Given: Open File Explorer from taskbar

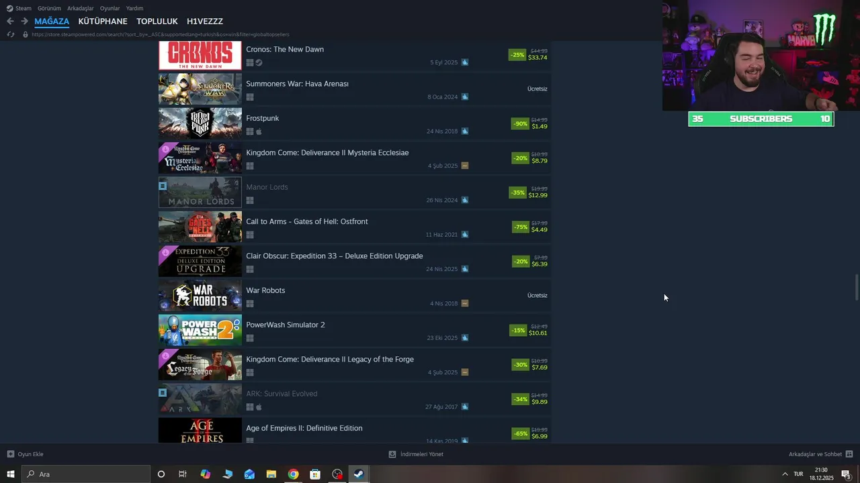Looking at the screenshot, I should click(x=271, y=474).
